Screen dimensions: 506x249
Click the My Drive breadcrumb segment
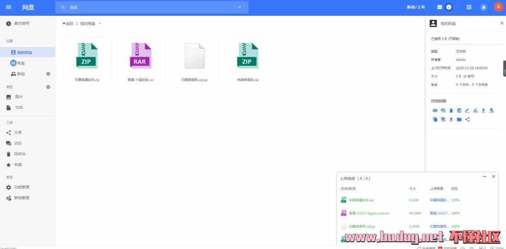click(x=88, y=24)
